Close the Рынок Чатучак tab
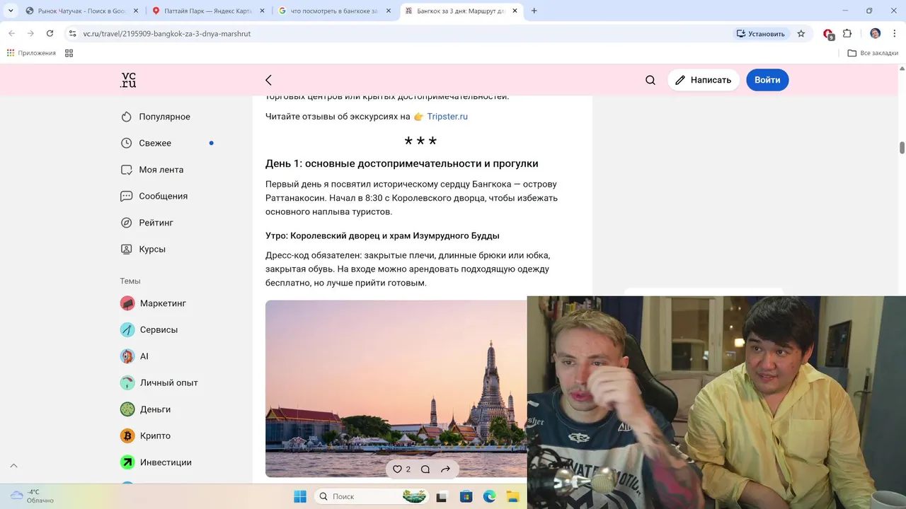 point(136,11)
